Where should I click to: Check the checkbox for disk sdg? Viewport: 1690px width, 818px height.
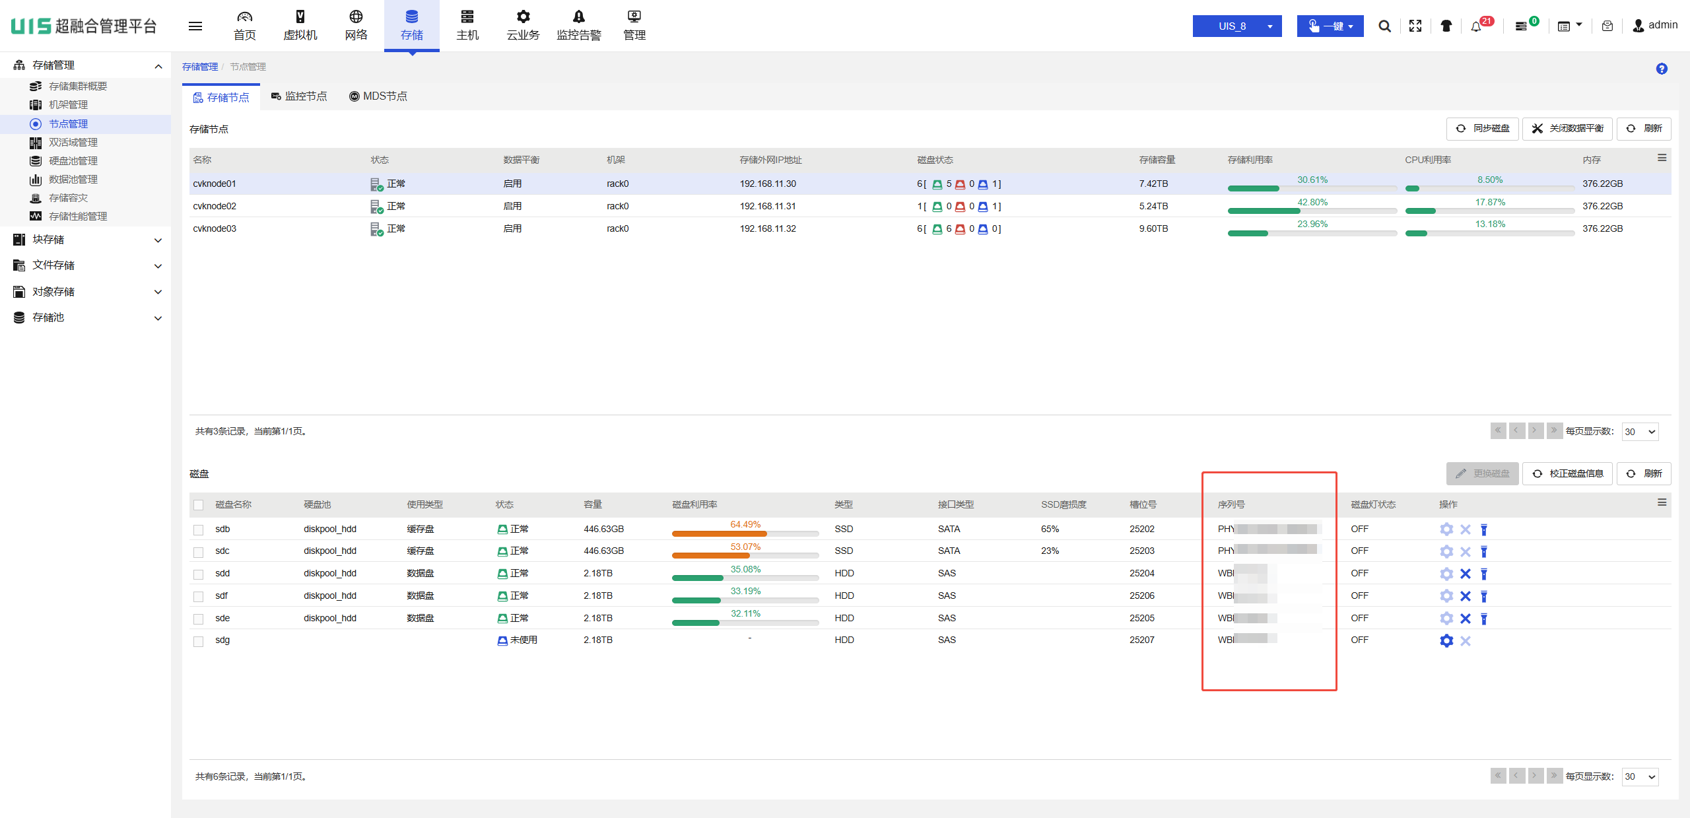pos(198,641)
